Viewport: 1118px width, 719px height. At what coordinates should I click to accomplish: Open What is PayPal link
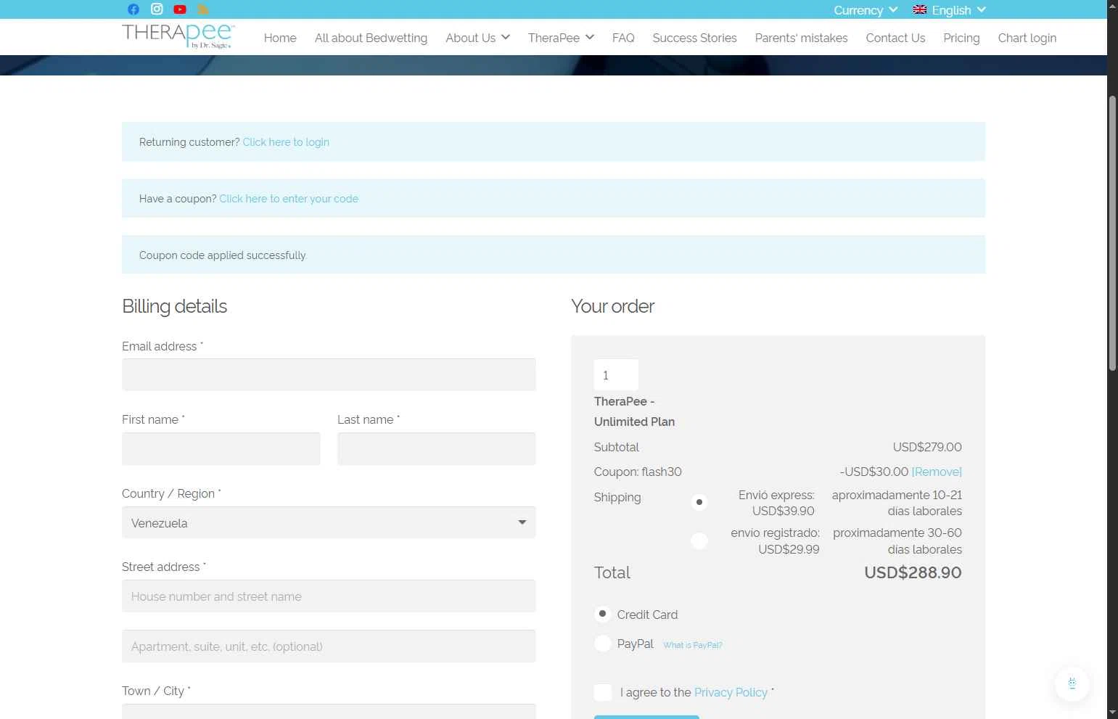point(692,645)
